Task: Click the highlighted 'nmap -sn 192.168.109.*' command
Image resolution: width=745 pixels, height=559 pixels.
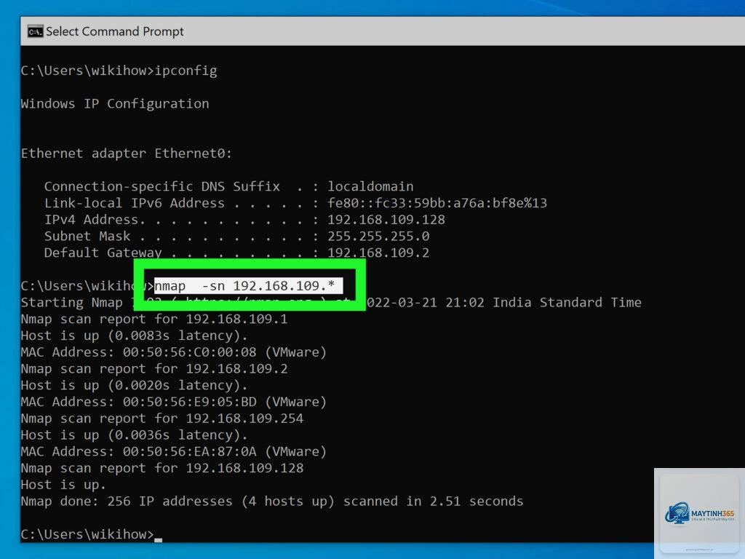Action: click(x=248, y=285)
